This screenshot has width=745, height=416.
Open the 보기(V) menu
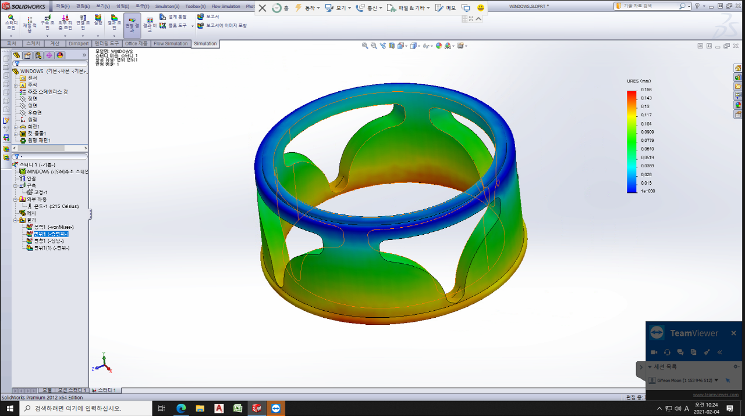pos(103,6)
